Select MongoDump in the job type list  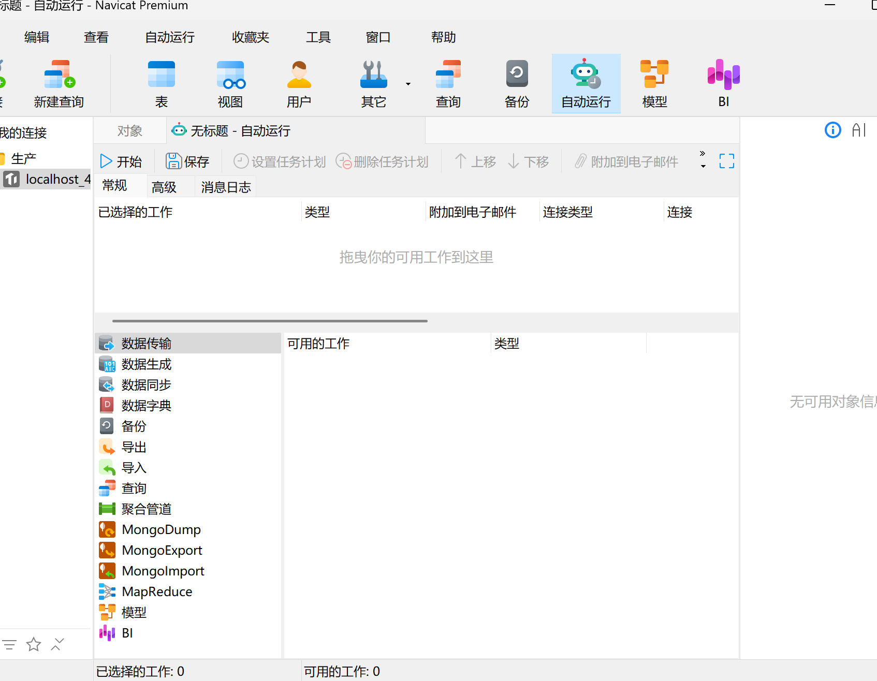coord(161,529)
